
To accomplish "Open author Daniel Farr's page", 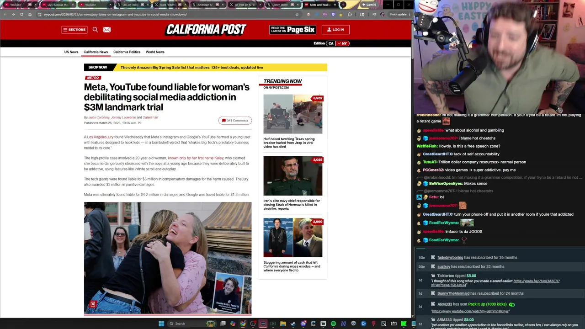I will coord(150,117).
